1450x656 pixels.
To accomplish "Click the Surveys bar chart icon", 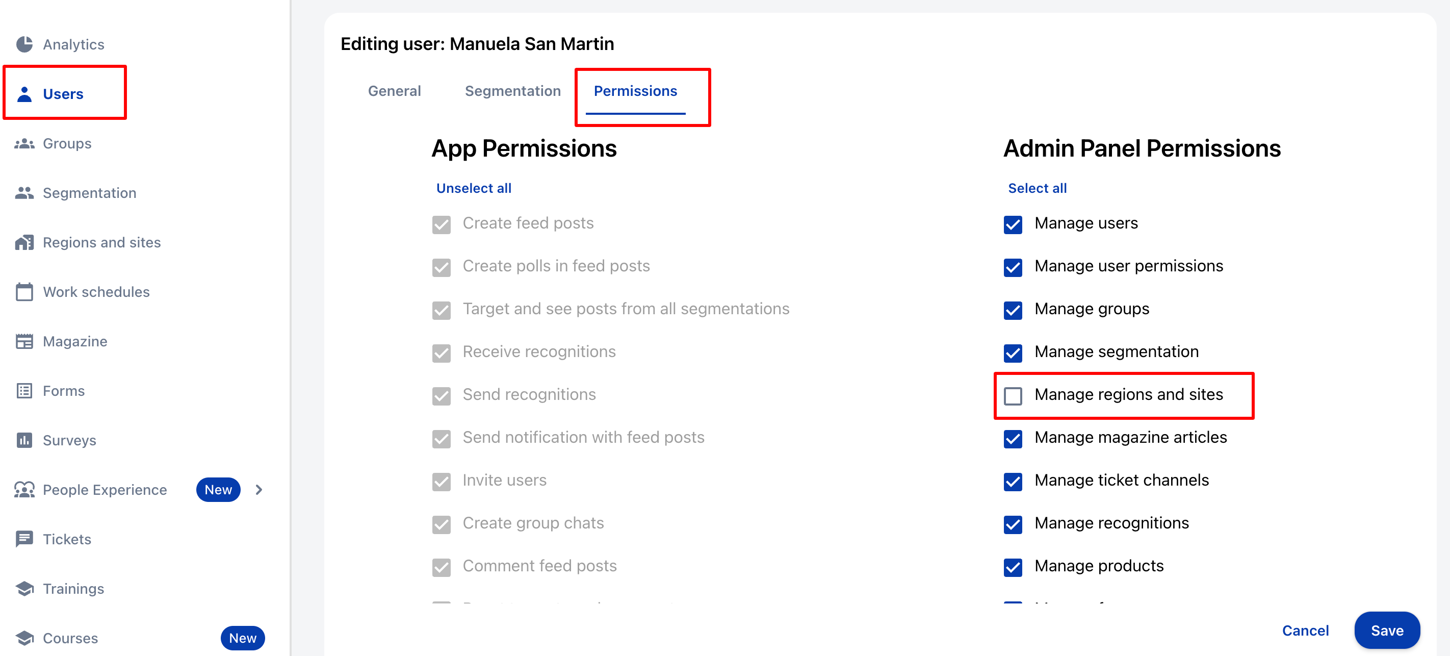I will point(24,440).
